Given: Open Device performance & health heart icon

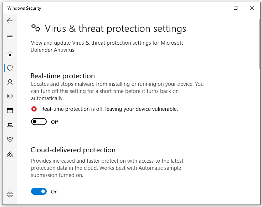Looking at the screenshot, I should pos(10,139).
